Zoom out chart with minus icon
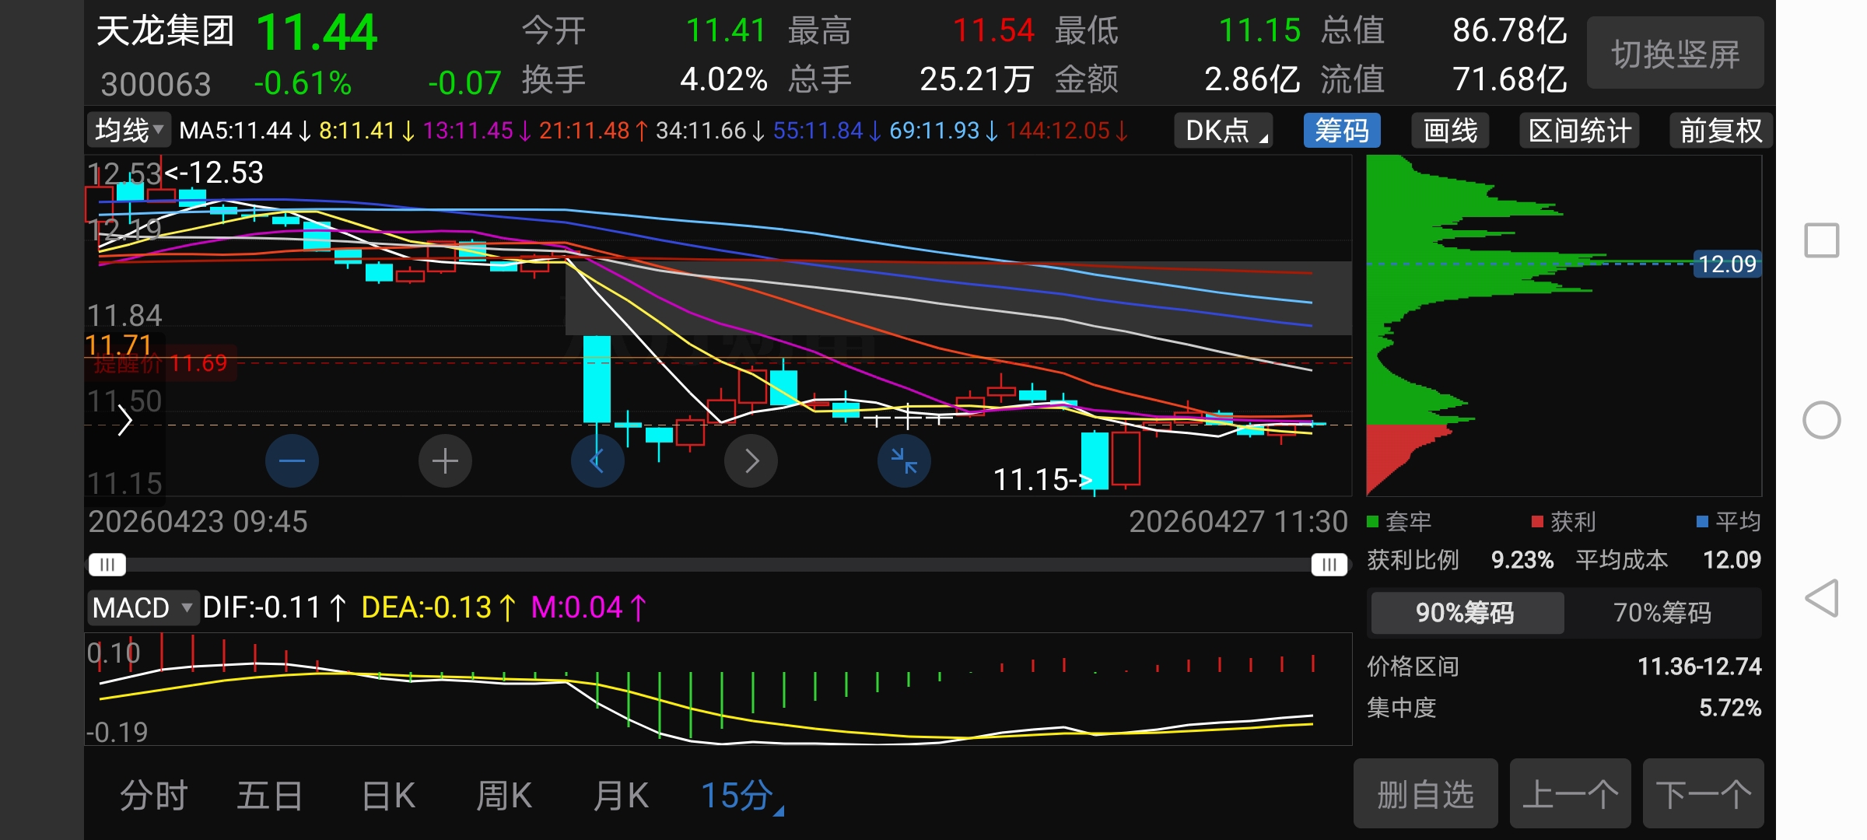This screenshot has width=1867, height=840. (x=292, y=461)
